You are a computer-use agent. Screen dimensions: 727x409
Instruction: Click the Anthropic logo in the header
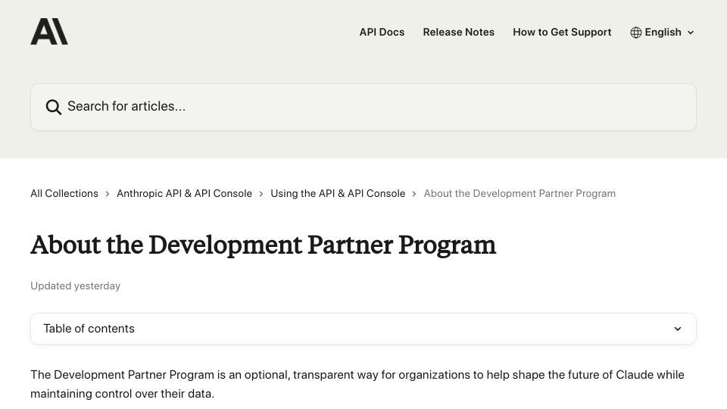coord(49,32)
